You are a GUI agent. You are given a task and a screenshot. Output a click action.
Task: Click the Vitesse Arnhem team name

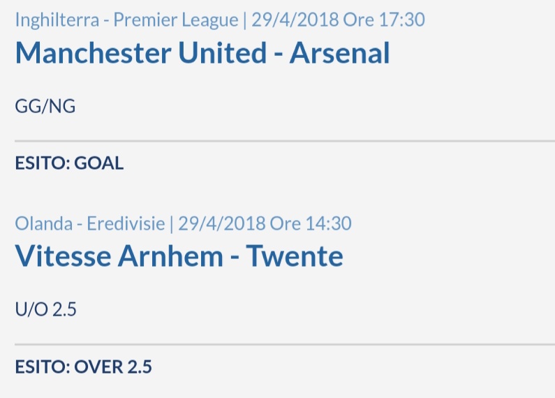(119, 256)
